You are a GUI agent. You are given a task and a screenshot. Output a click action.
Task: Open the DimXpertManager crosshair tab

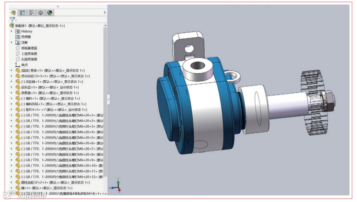click(41, 13)
